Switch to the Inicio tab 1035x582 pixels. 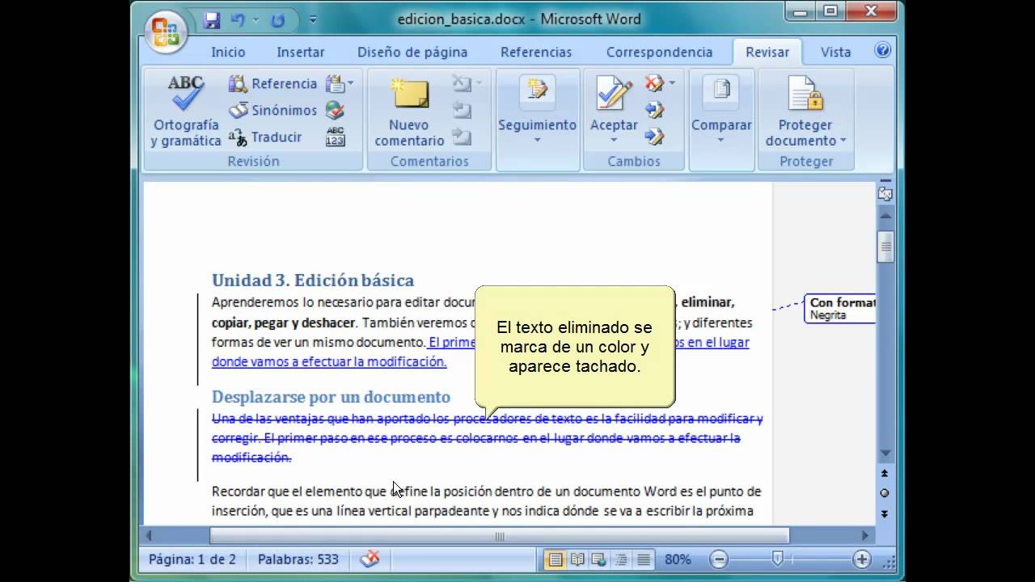[x=228, y=52]
